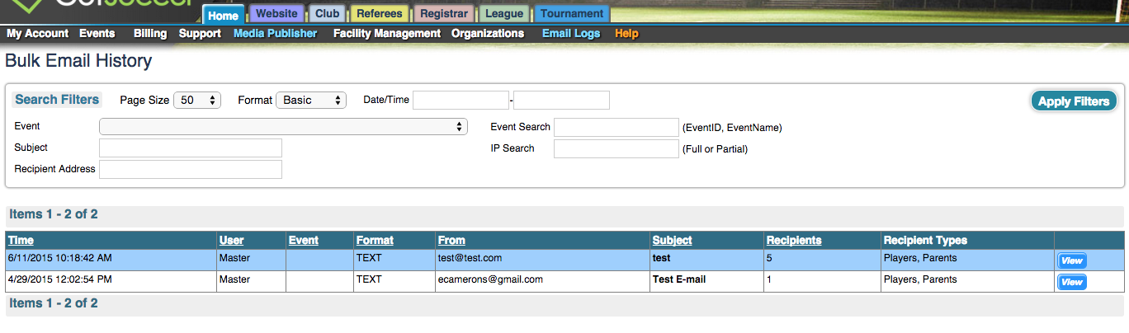Expand the Format dropdown
Screen dimensions: 1129x333
tap(311, 100)
